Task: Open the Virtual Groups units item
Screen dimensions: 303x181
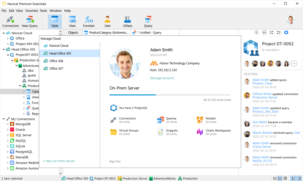Action: pyautogui.click(x=124, y=132)
